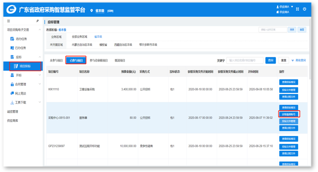The image size is (318, 172).
Task: Click the download icon beside 工具下载
Action: [x=12, y=103]
